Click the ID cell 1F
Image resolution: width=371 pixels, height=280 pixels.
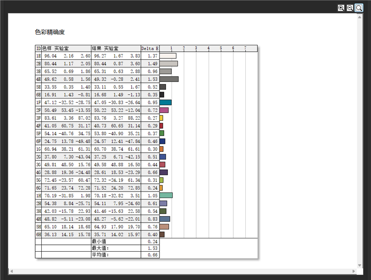tap(38, 102)
